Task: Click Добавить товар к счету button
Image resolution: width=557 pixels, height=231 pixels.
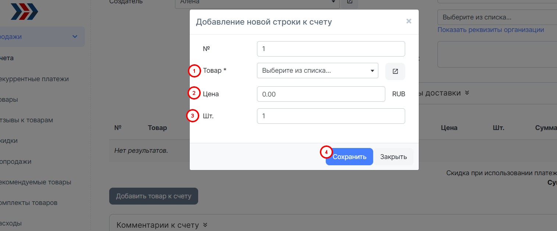Action: pos(154,196)
